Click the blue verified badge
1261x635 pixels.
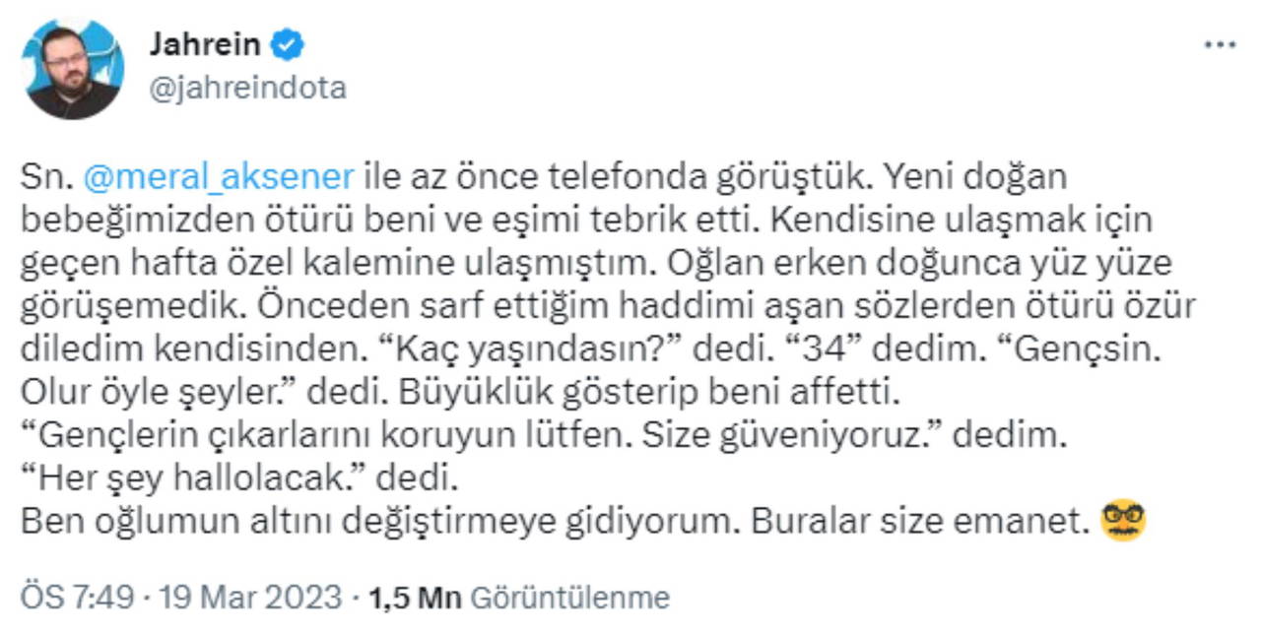pos(288,45)
